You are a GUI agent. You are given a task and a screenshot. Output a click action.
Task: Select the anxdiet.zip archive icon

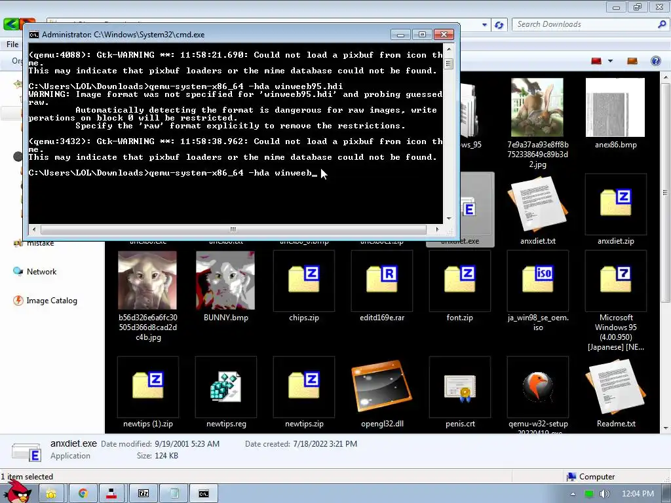point(615,204)
